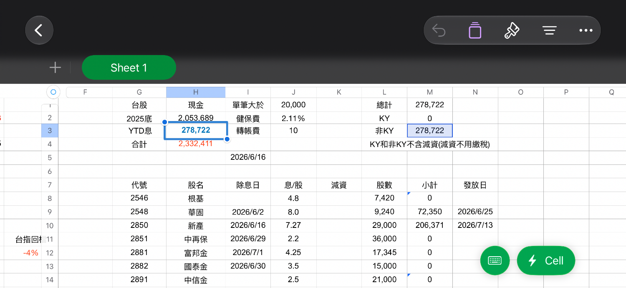
Task: Select the red total cell 2,332,411
Action: [196, 144]
